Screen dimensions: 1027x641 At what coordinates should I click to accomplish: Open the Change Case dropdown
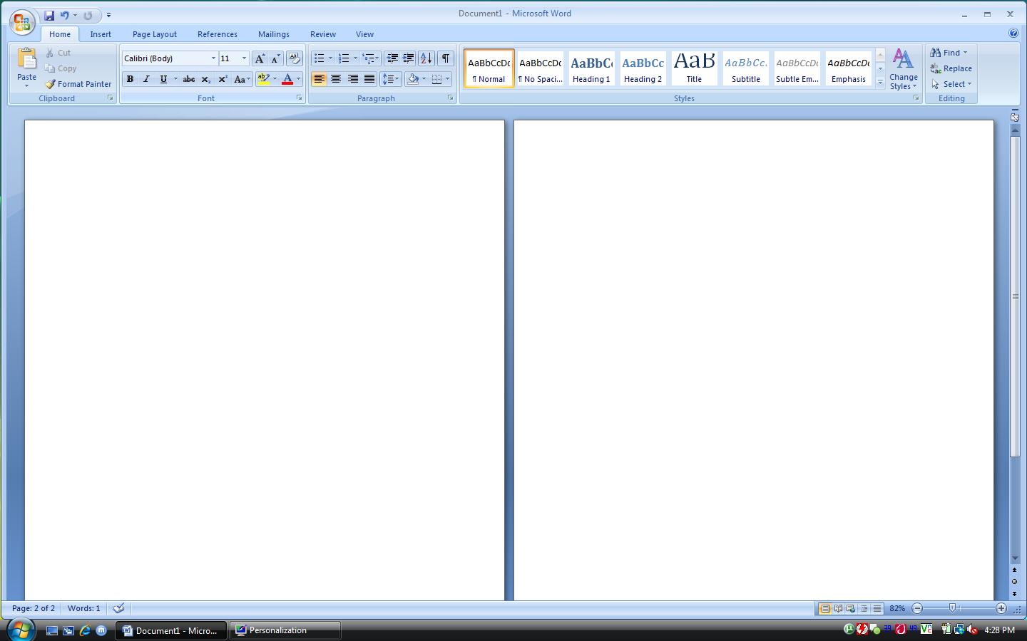point(242,79)
